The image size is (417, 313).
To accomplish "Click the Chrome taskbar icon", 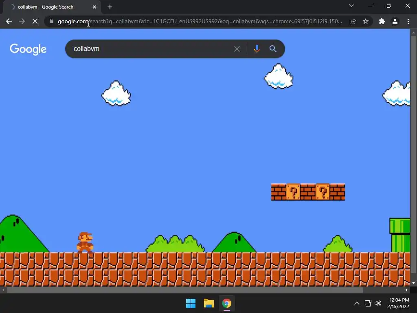I will [x=227, y=303].
